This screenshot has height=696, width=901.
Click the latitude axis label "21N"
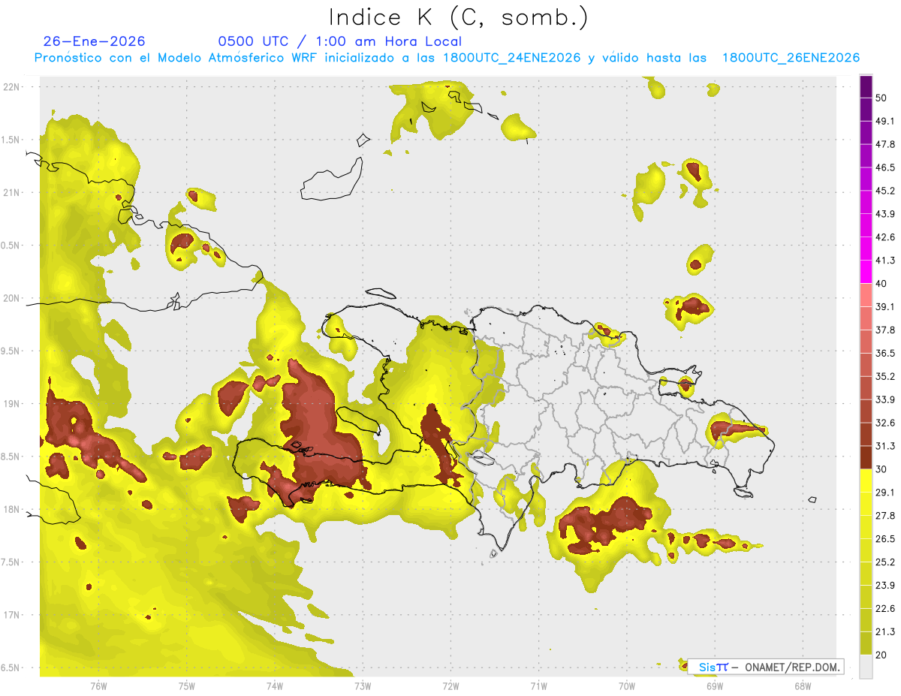12,192
